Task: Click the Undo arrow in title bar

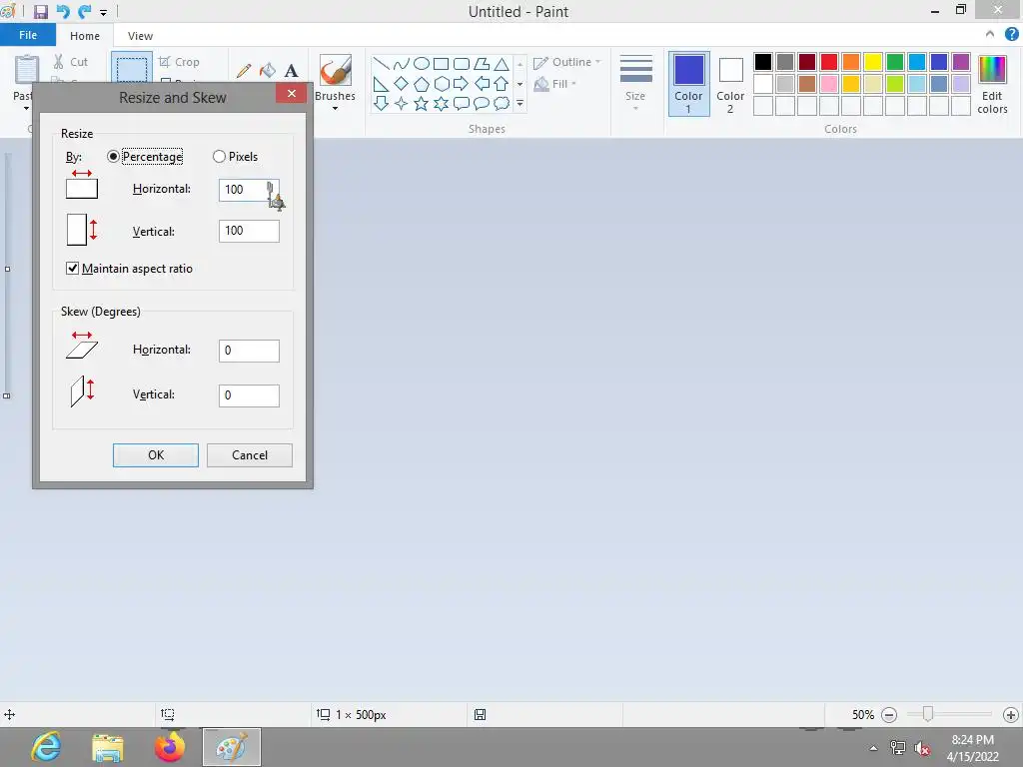Action: click(x=63, y=11)
